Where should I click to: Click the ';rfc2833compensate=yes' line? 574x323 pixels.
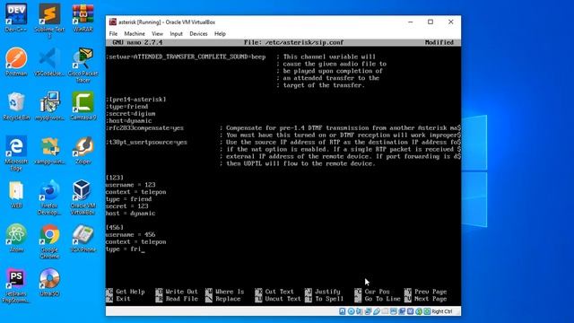(145, 127)
